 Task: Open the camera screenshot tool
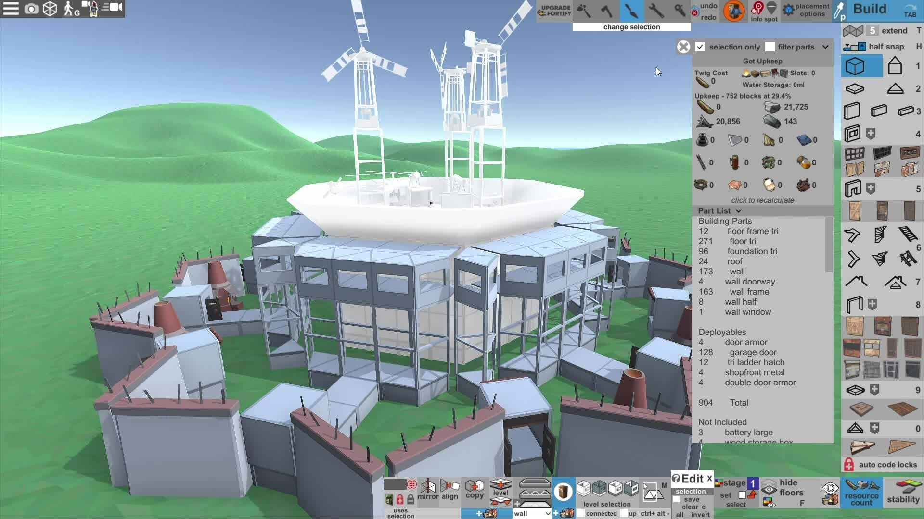(31, 9)
